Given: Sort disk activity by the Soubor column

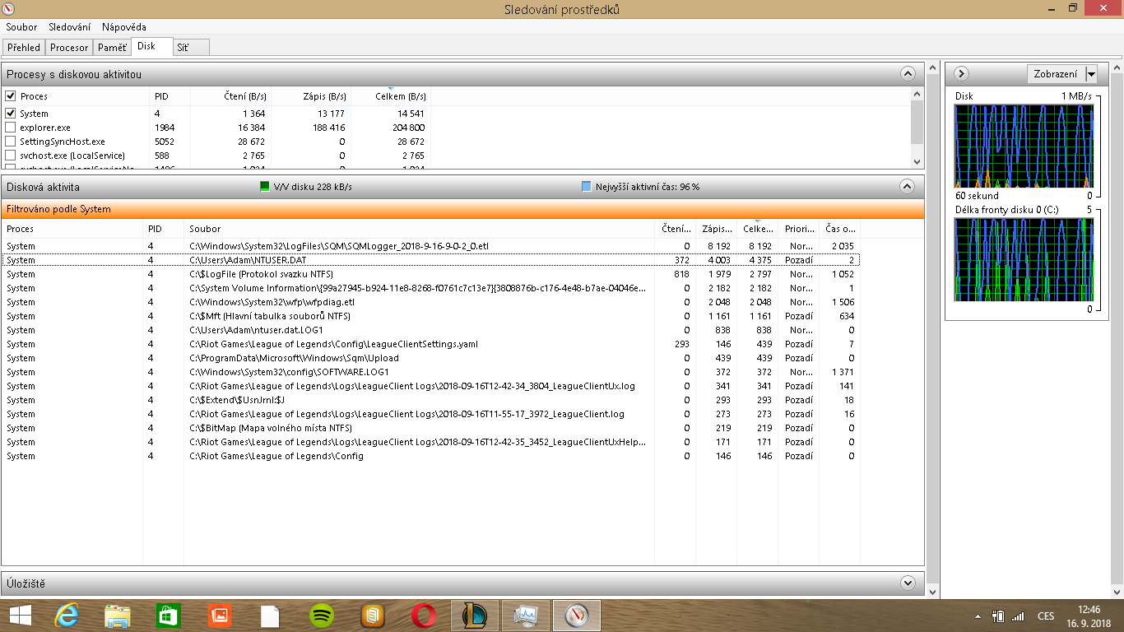Looking at the screenshot, I should [x=419, y=228].
